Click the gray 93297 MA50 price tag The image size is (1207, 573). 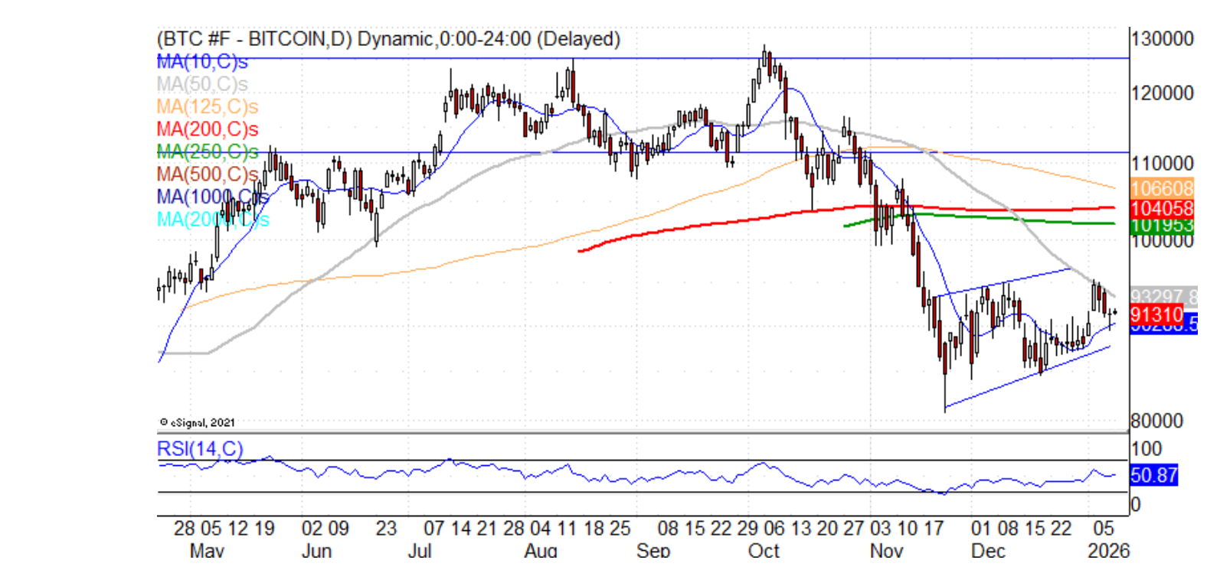coord(1163,297)
